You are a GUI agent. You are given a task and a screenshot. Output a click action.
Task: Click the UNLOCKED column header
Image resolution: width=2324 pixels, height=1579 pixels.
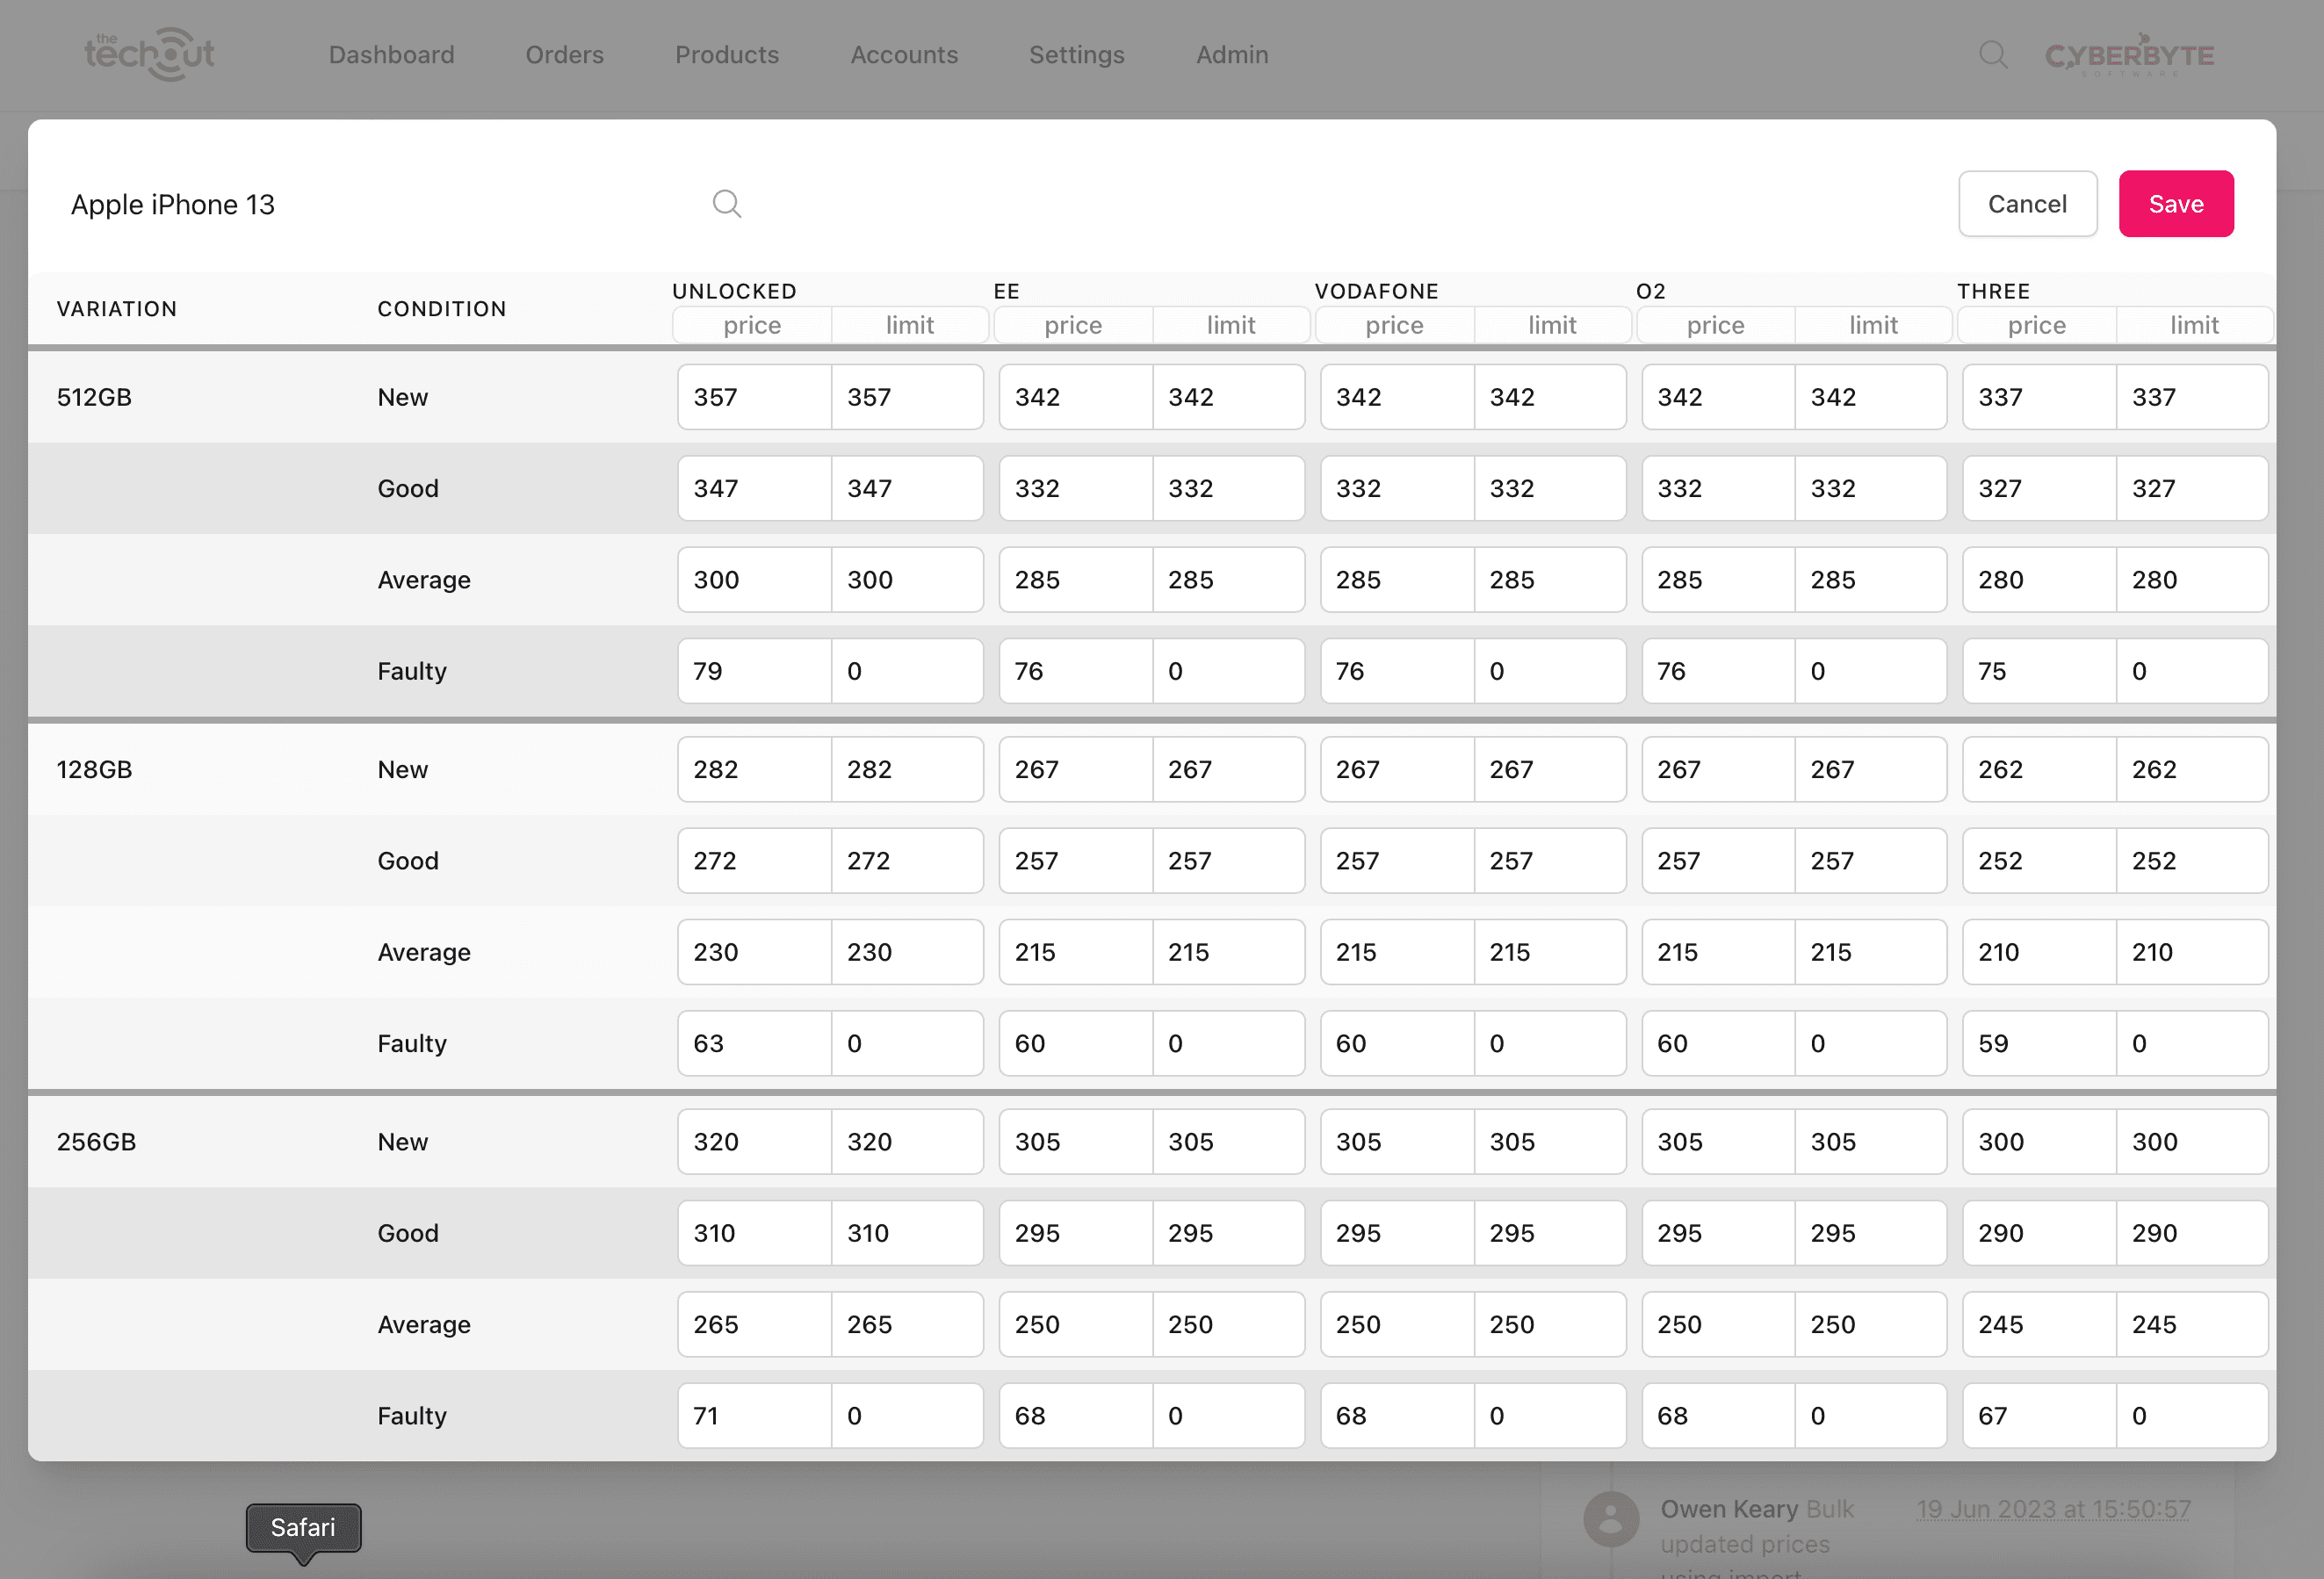pos(734,291)
